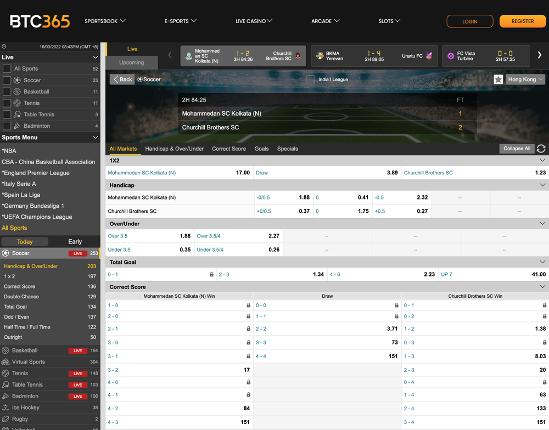Open All Sports link in Sports Menu

click(x=14, y=228)
